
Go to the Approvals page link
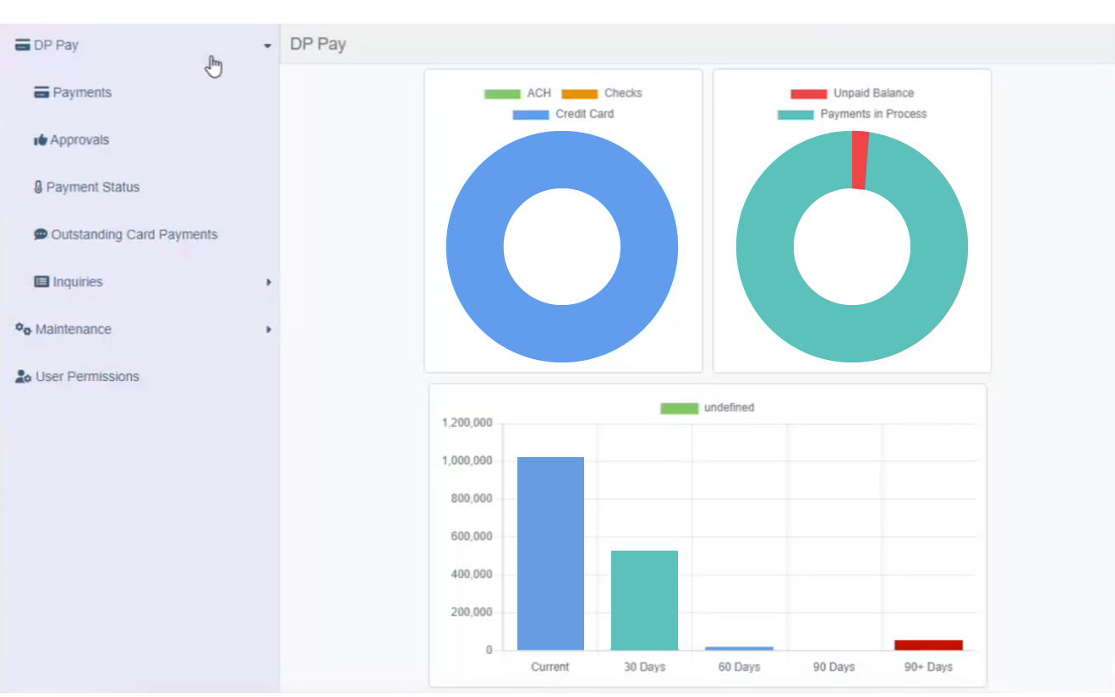(x=79, y=140)
